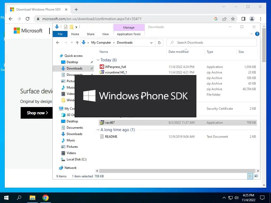Click the Microsoft logo link
The image size is (271, 203).
[x=28, y=31]
